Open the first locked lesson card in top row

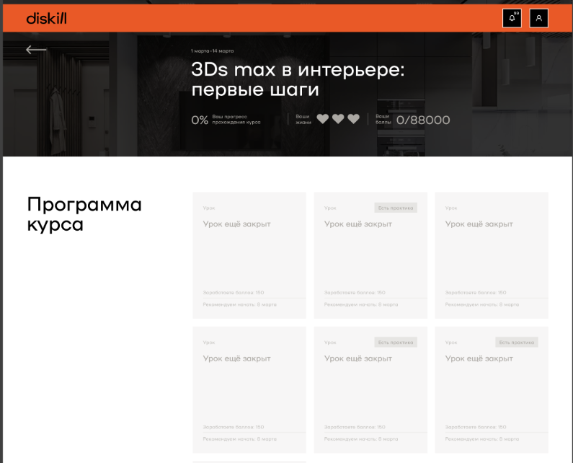pos(249,255)
